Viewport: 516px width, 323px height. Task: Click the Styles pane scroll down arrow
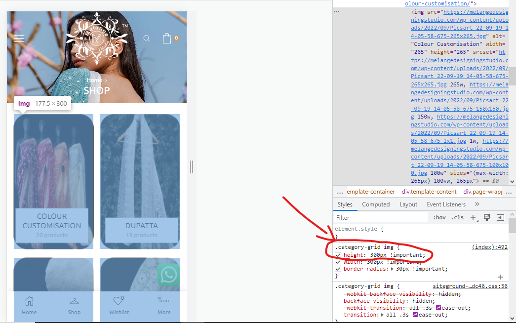click(512, 319)
